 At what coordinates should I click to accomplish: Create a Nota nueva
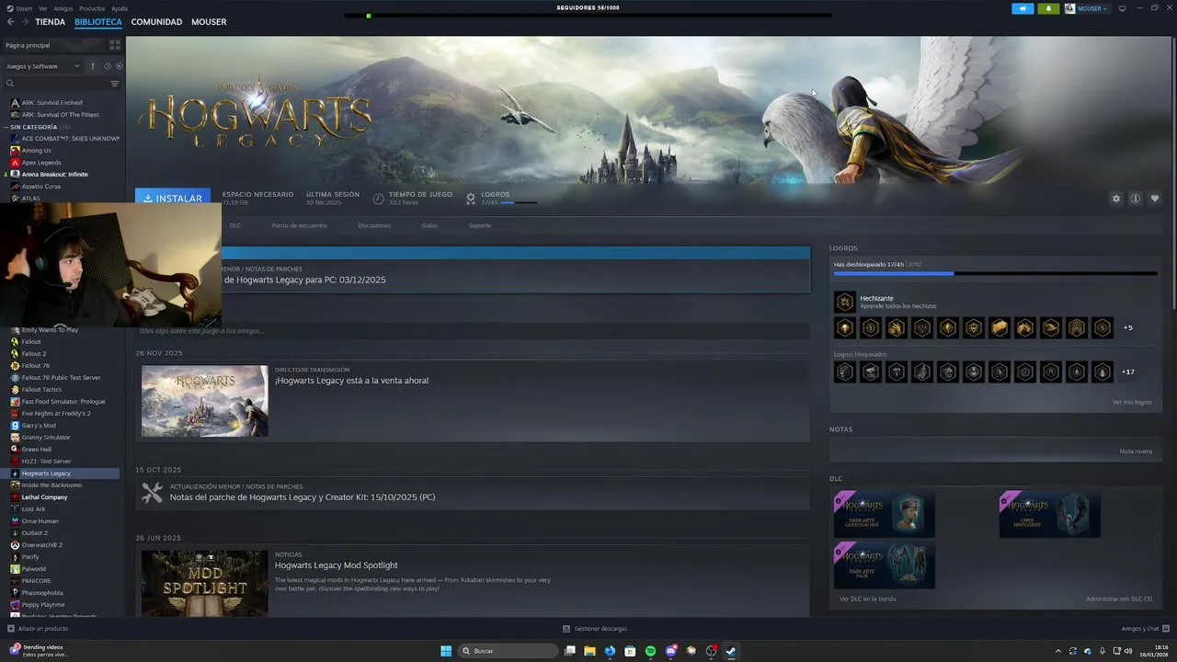tap(1136, 451)
